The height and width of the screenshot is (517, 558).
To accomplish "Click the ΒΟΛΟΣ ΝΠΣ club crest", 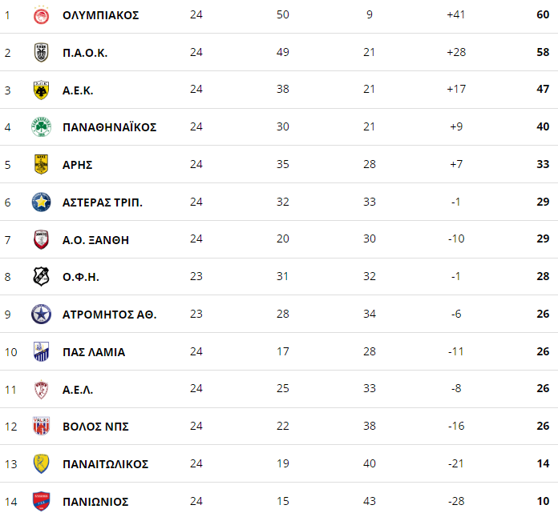I will [41, 426].
